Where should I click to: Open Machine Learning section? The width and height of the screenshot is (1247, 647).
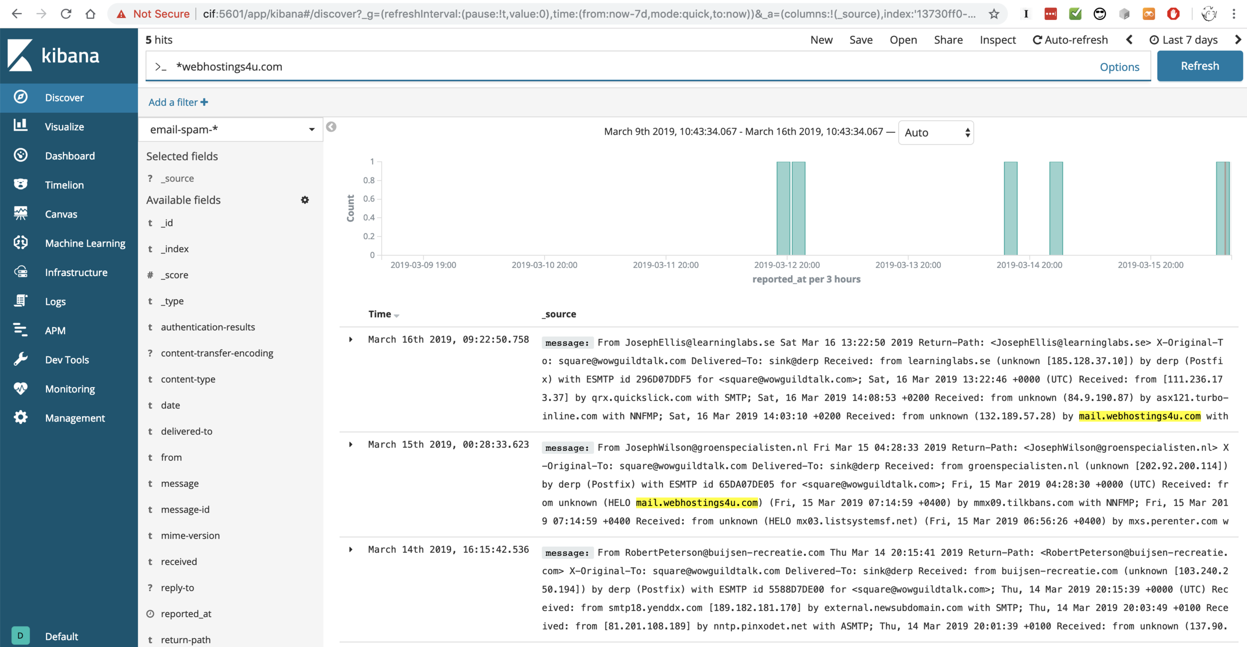pyautogui.click(x=69, y=243)
